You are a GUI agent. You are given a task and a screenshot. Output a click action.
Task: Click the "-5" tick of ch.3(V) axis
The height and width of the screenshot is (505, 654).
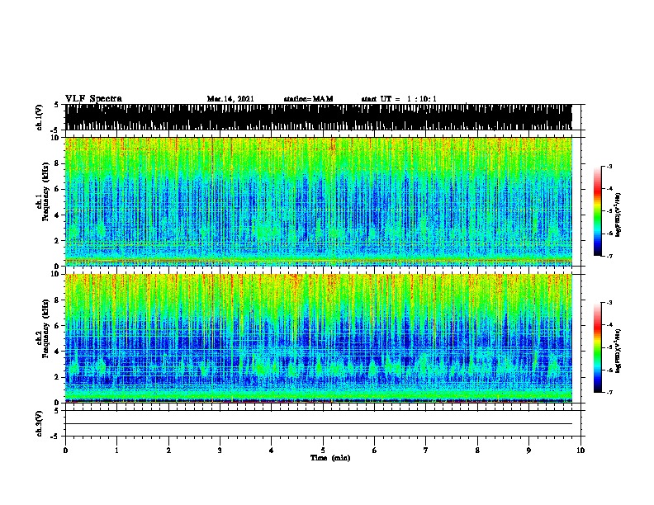(x=55, y=437)
